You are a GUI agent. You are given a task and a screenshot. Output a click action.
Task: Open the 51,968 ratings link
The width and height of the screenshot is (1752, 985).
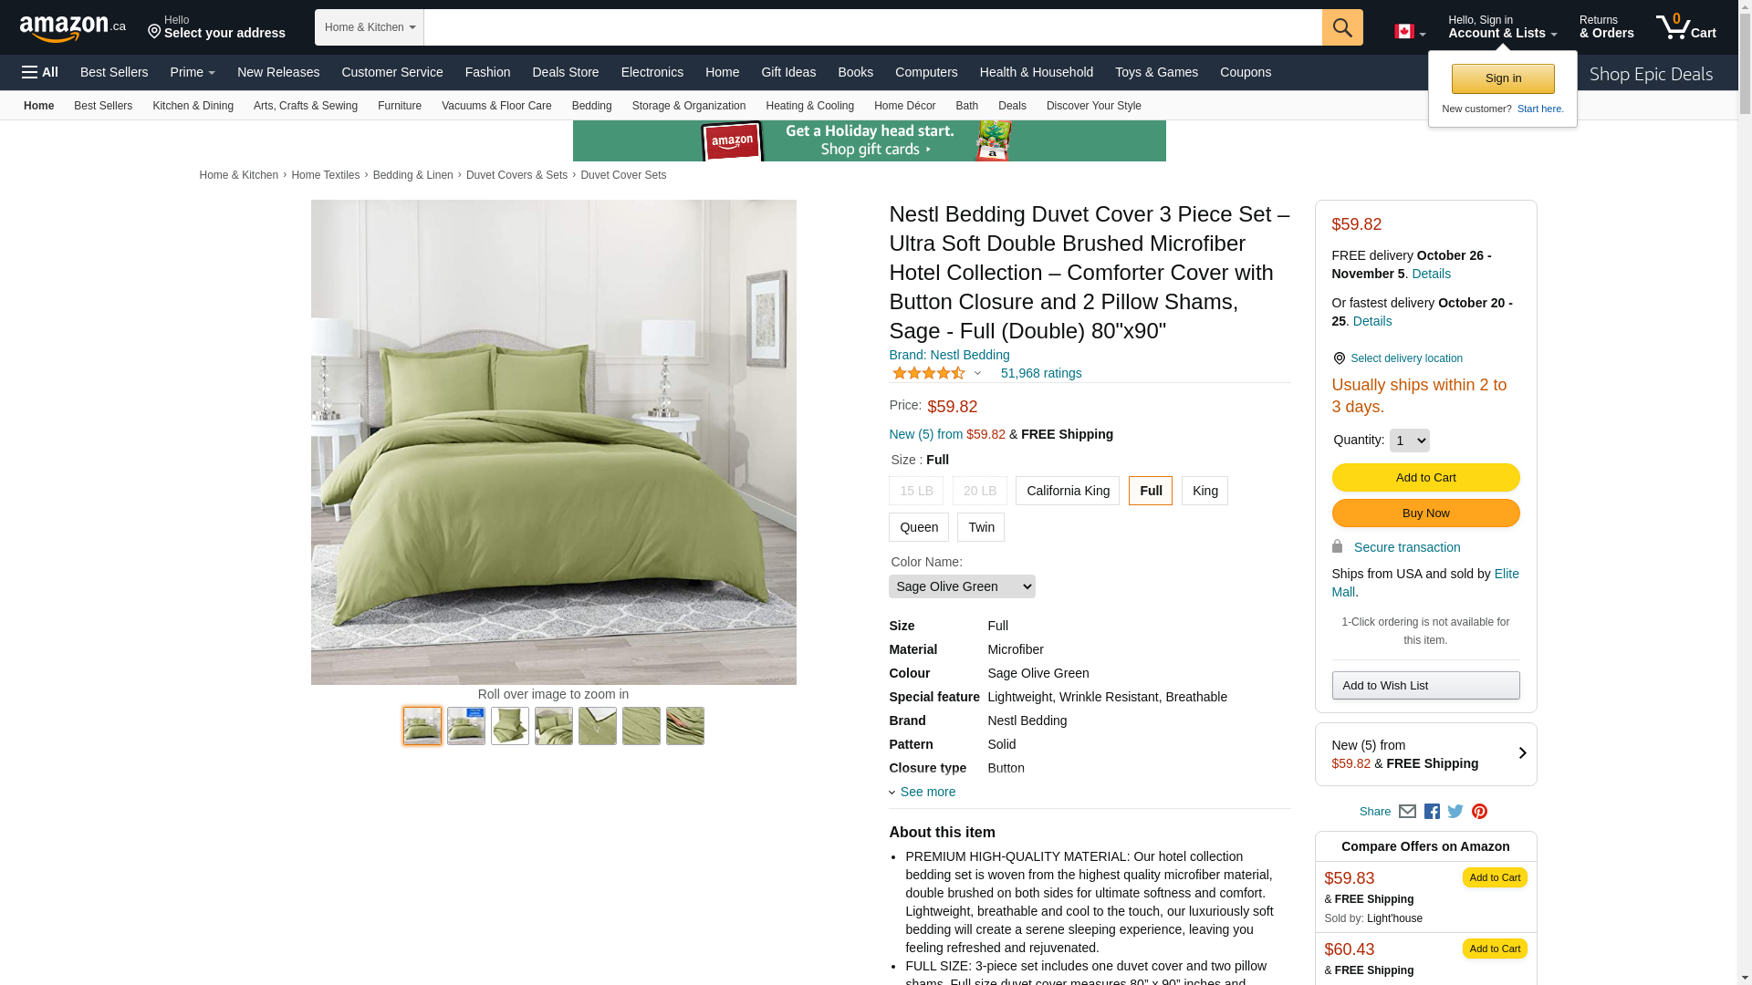1041,373
